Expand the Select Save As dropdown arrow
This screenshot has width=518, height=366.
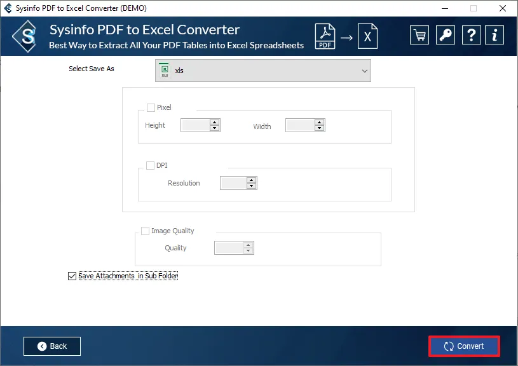coord(365,71)
